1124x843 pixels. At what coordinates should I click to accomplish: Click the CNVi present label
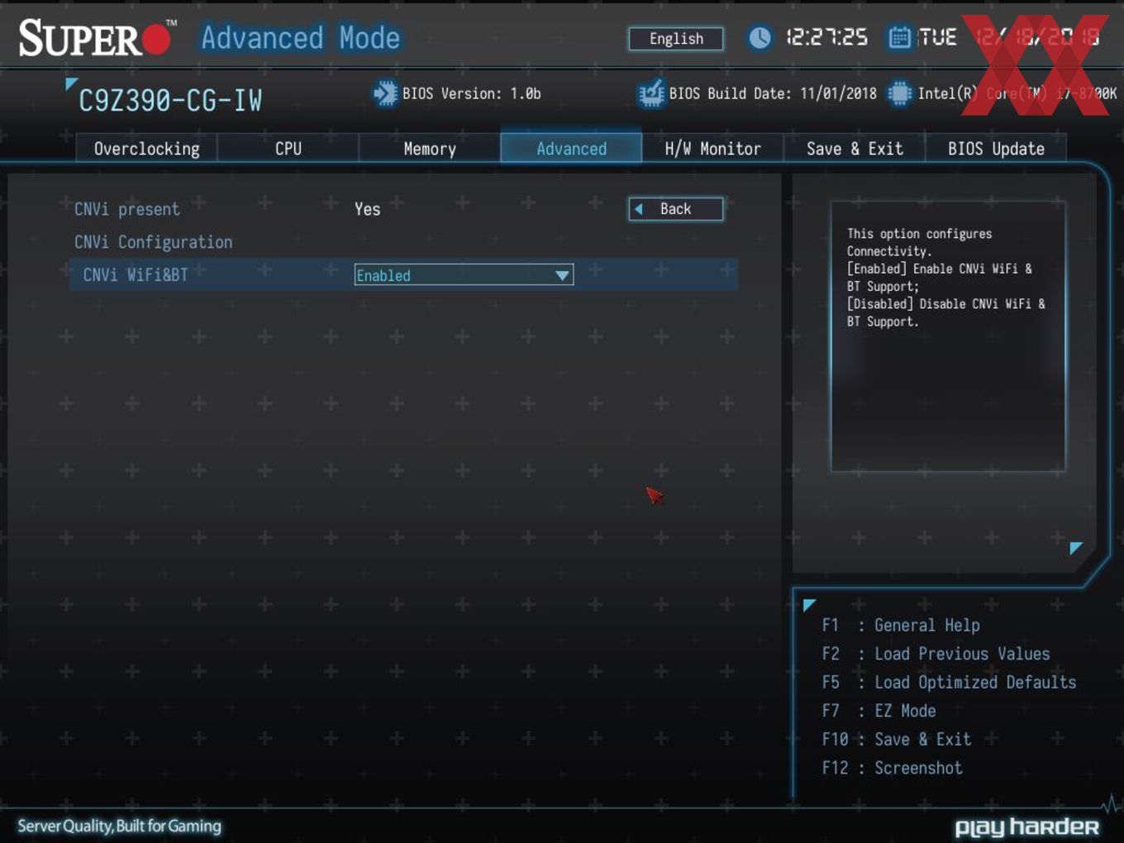click(127, 209)
